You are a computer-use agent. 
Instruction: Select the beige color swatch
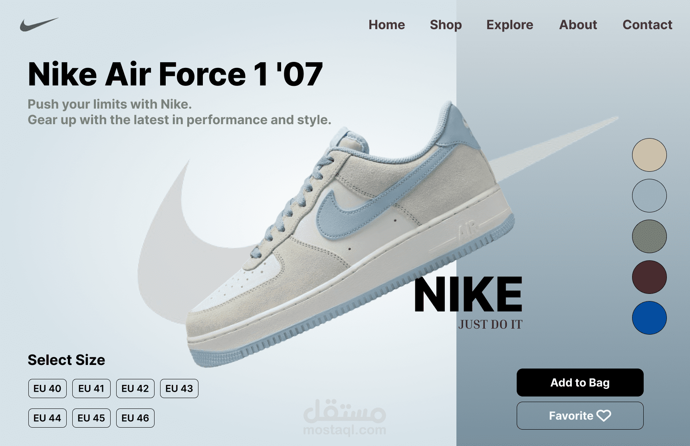[x=649, y=155]
